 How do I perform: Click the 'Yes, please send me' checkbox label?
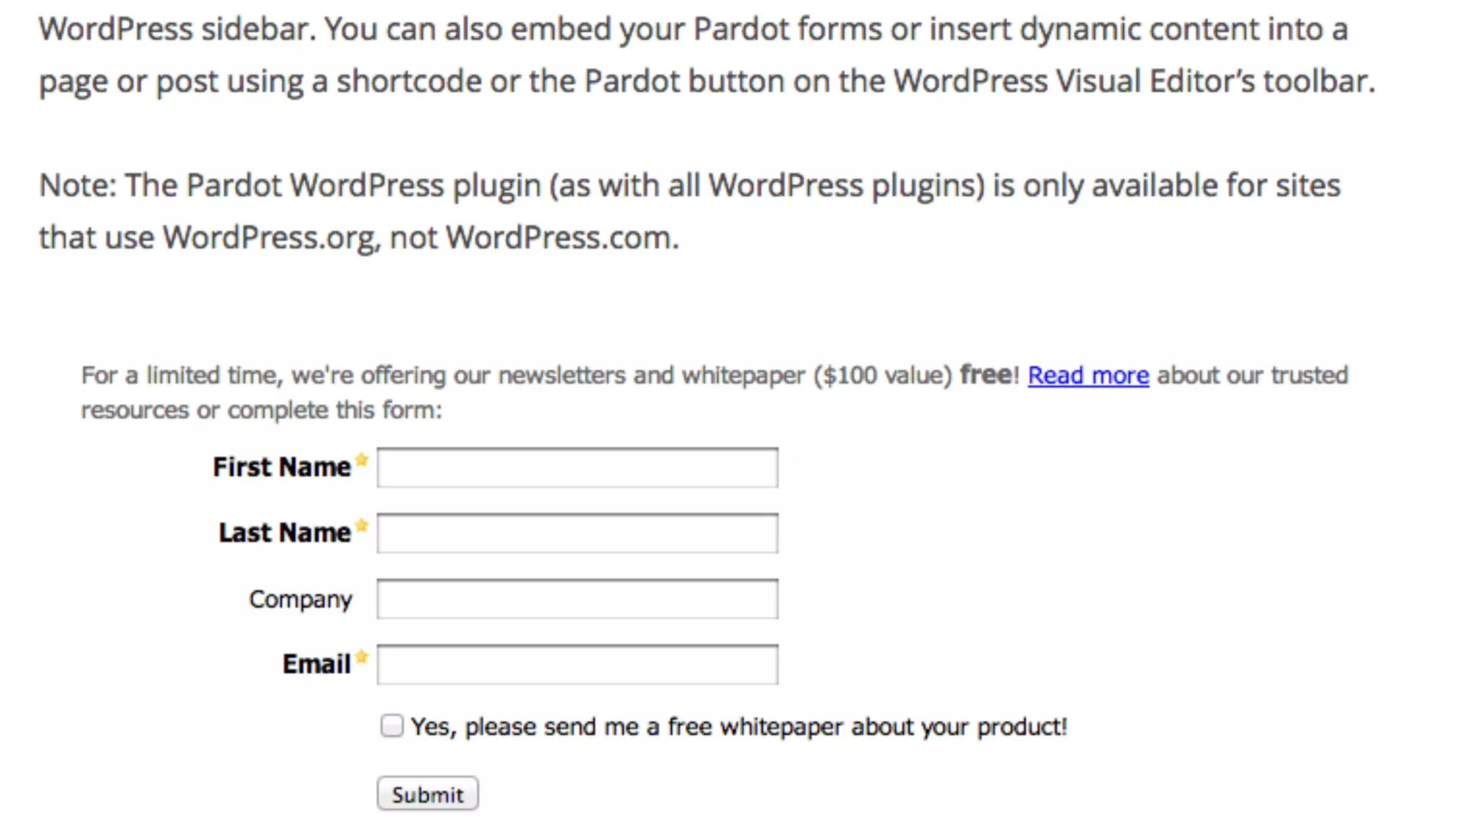738,726
